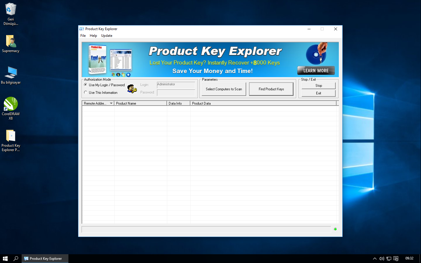The height and width of the screenshot is (263, 421).
Task: Open the Remote Address column dropdown arrow
Action: click(111, 103)
